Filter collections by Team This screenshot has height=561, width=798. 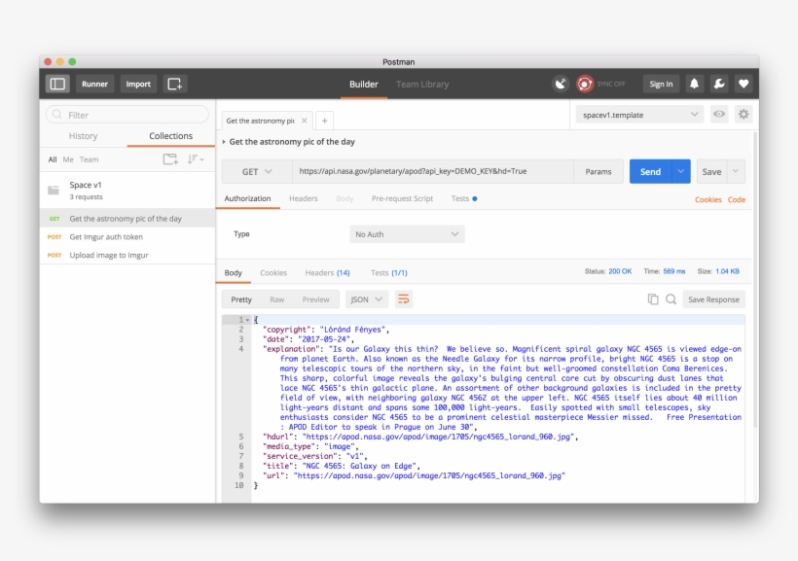[90, 159]
